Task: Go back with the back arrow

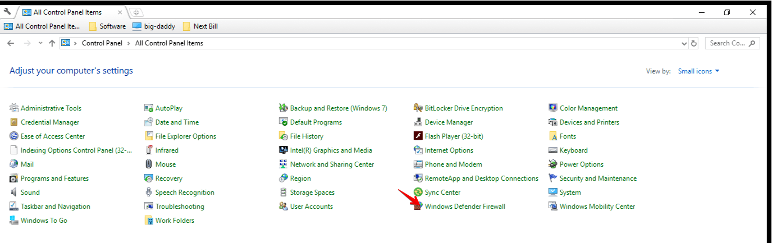Action: [x=11, y=43]
